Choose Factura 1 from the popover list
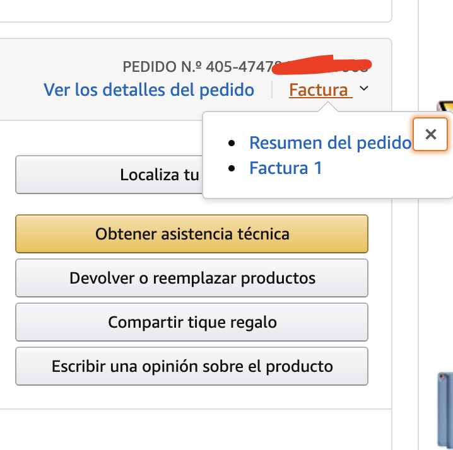Screen dimensions: 453x450 click(286, 168)
